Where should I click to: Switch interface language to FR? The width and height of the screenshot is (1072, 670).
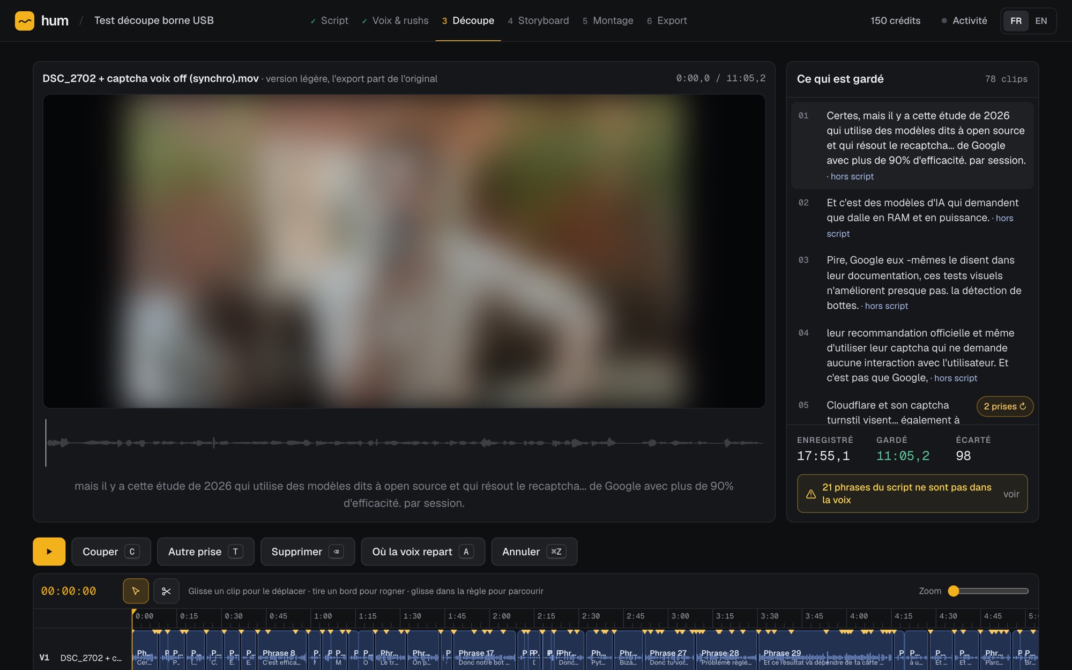[1016, 21]
